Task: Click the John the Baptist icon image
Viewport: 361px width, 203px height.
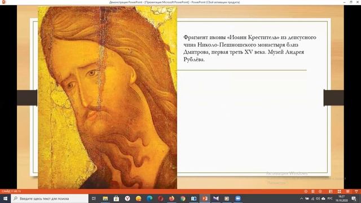Action: 108,98
